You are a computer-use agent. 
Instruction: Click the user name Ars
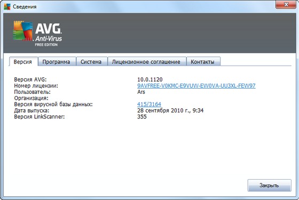click(141, 92)
